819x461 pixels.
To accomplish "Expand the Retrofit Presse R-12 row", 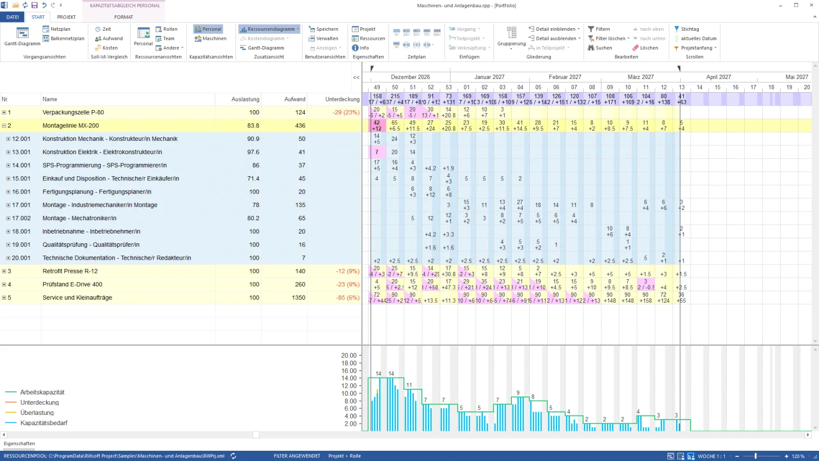I will click(4, 271).
